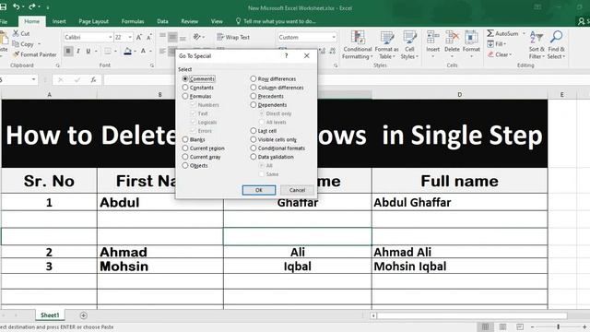Click cell containing Abdul Ghaffar
Viewport: 590px width, 332px height.
[459, 203]
